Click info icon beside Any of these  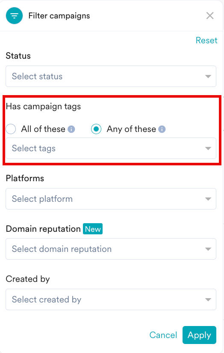point(162,129)
